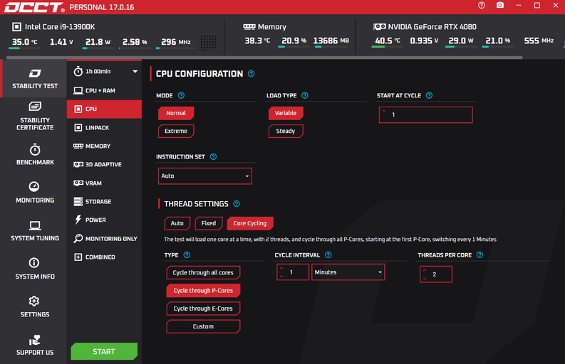This screenshot has width=565, height=364.
Task: Show help for the Mode setting
Action: coord(181,95)
